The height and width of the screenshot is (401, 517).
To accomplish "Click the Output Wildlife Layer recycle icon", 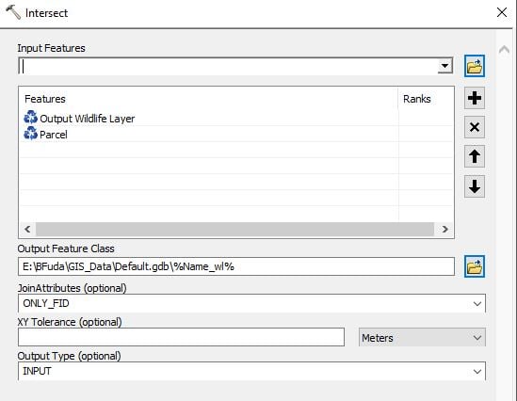I will (x=31, y=118).
